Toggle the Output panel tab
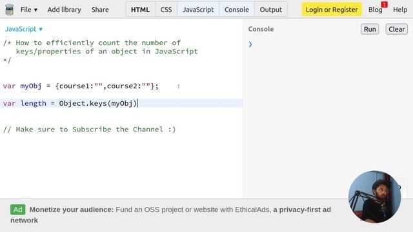The width and height of the screenshot is (413, 232). (x=271, y=10)
